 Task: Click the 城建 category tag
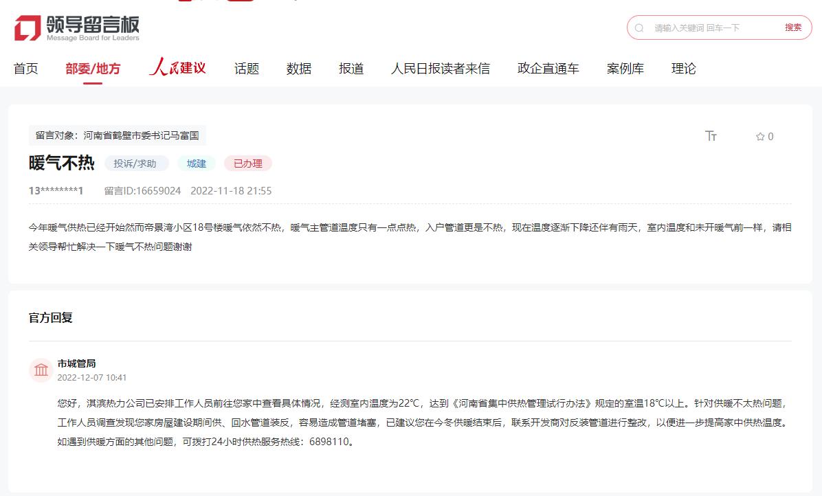pyautogui.click(x=197, y=164)
